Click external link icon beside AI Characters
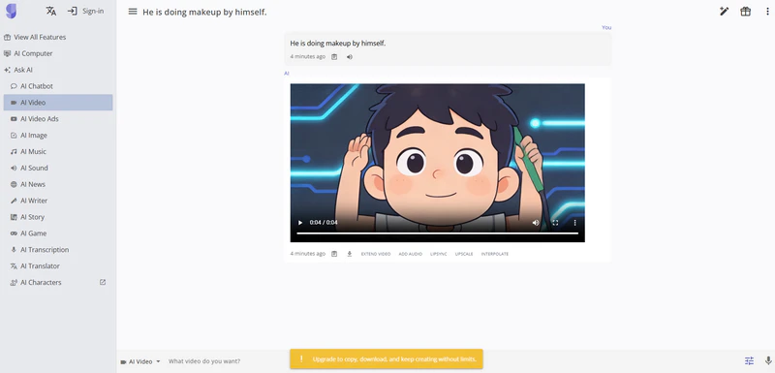Screen dimensions: 775x373 click(103, 282)
